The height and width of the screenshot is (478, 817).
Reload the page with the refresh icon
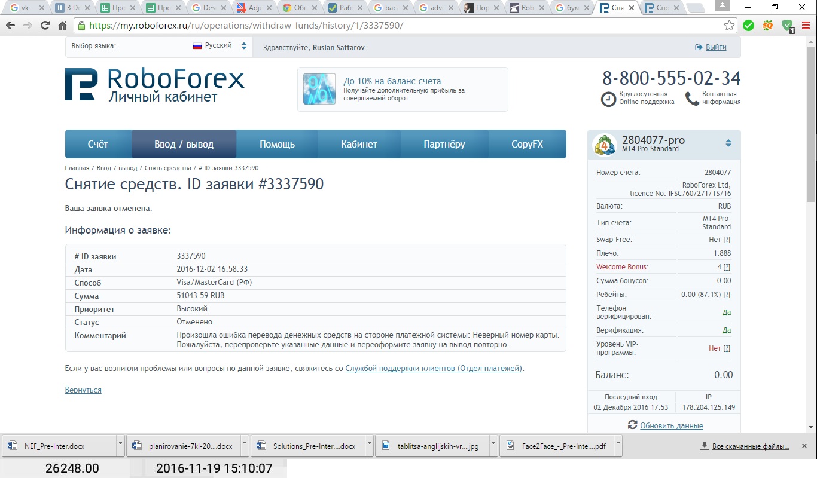click(x=45, y=26)
